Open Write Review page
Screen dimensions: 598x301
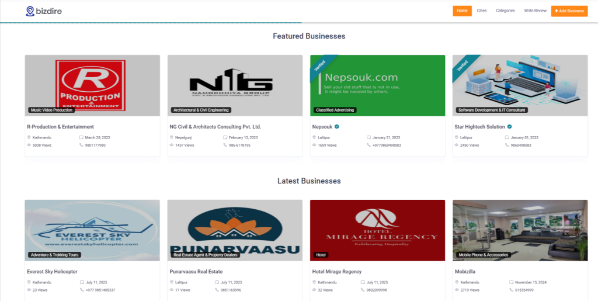535,11
